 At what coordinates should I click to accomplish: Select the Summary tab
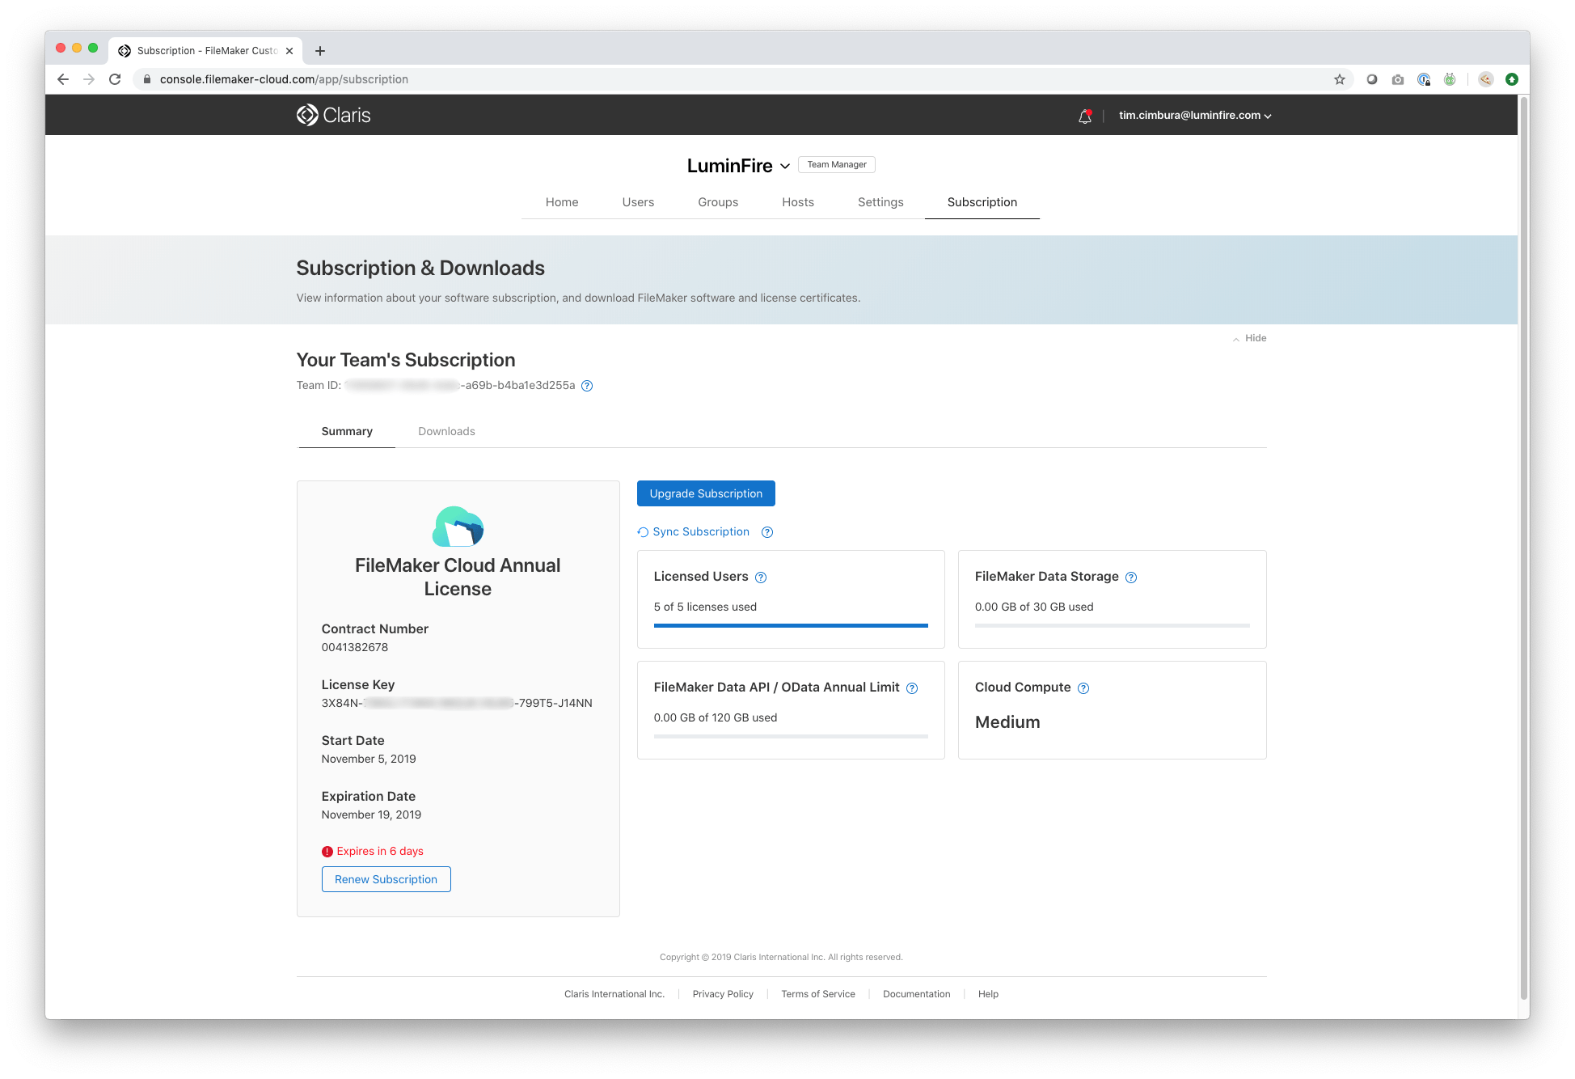click(347, 431)
